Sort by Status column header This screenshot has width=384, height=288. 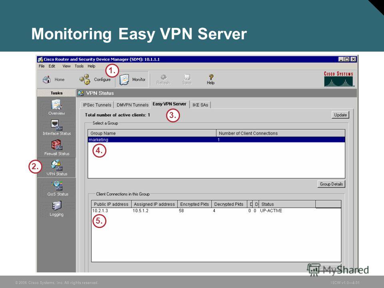pos(287,204)
